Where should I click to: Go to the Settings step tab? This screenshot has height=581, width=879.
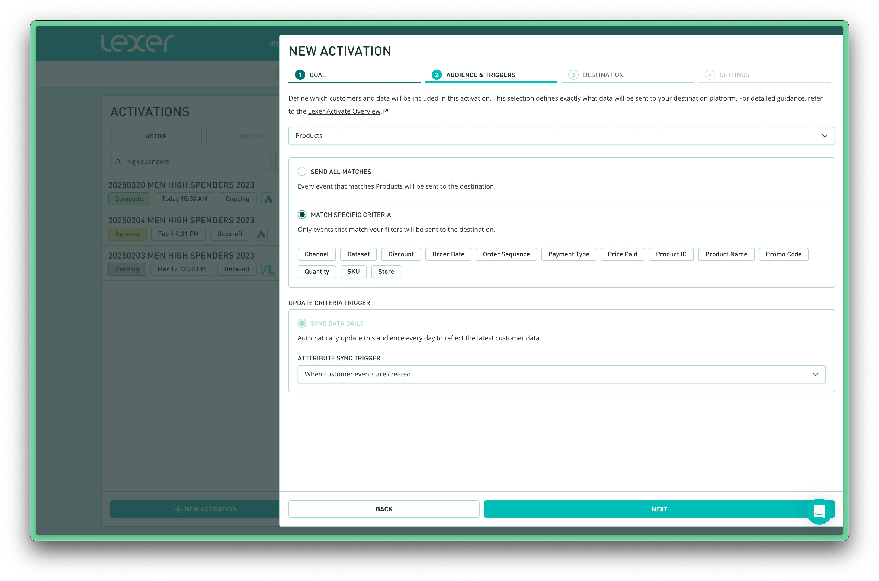pyautogui.click(x=734, y=75)
